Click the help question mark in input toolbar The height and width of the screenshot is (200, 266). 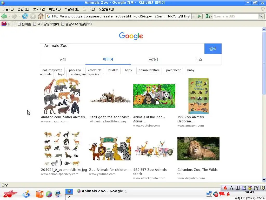263,188
